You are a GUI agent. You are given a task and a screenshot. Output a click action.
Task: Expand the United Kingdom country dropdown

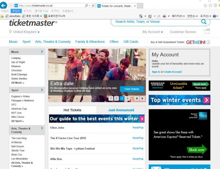coord(39,32)
